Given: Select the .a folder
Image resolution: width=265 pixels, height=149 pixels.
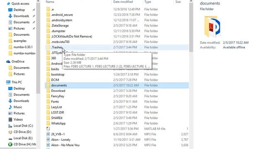Looking at the screenshot, I should 53,9.
